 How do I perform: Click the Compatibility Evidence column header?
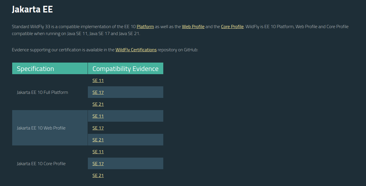[x=125, y=68]
